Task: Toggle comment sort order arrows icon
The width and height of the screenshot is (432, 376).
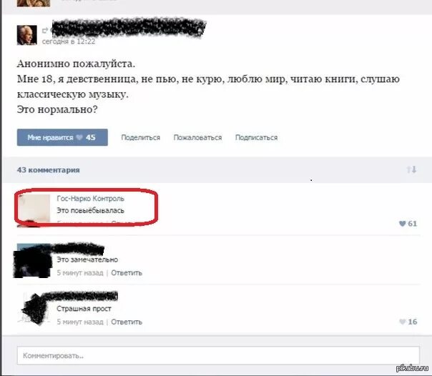Action: [411, 169]
